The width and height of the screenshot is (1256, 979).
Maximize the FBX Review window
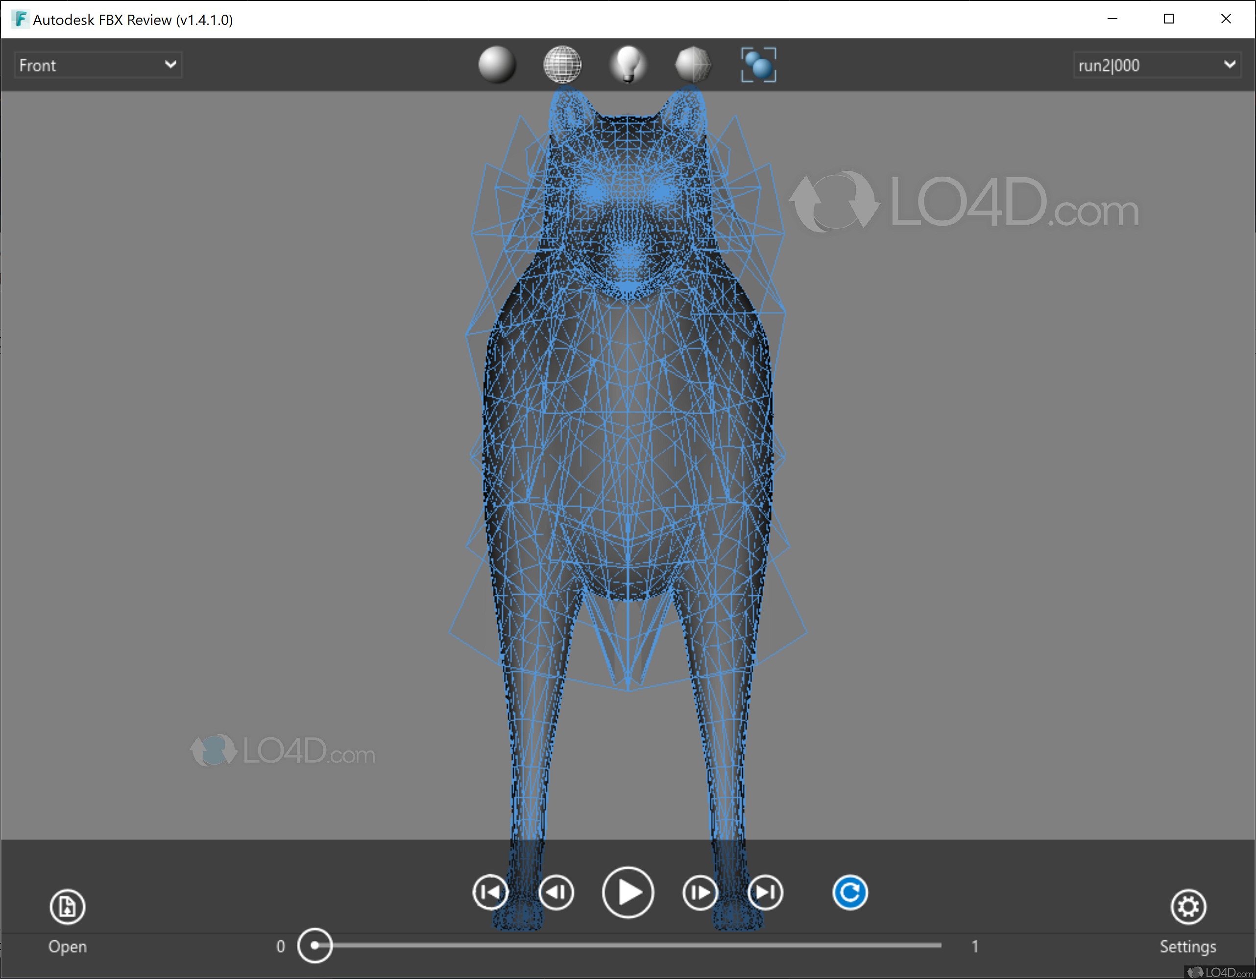click(x=1169, y=19)
